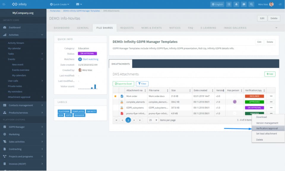Click the purple person check icon
The width and height of the screenshot is (285, 171).
(x=235, y=102)
